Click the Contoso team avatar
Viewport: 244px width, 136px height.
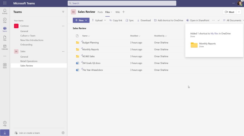16,26
